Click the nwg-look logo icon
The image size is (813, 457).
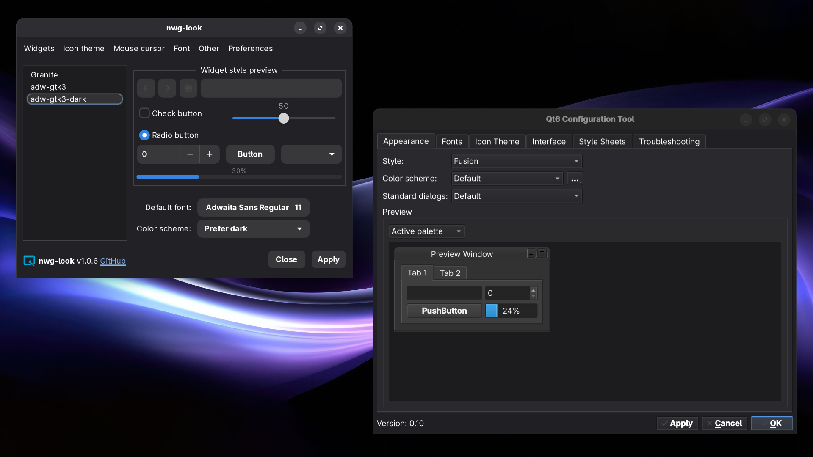coord(29,261)
